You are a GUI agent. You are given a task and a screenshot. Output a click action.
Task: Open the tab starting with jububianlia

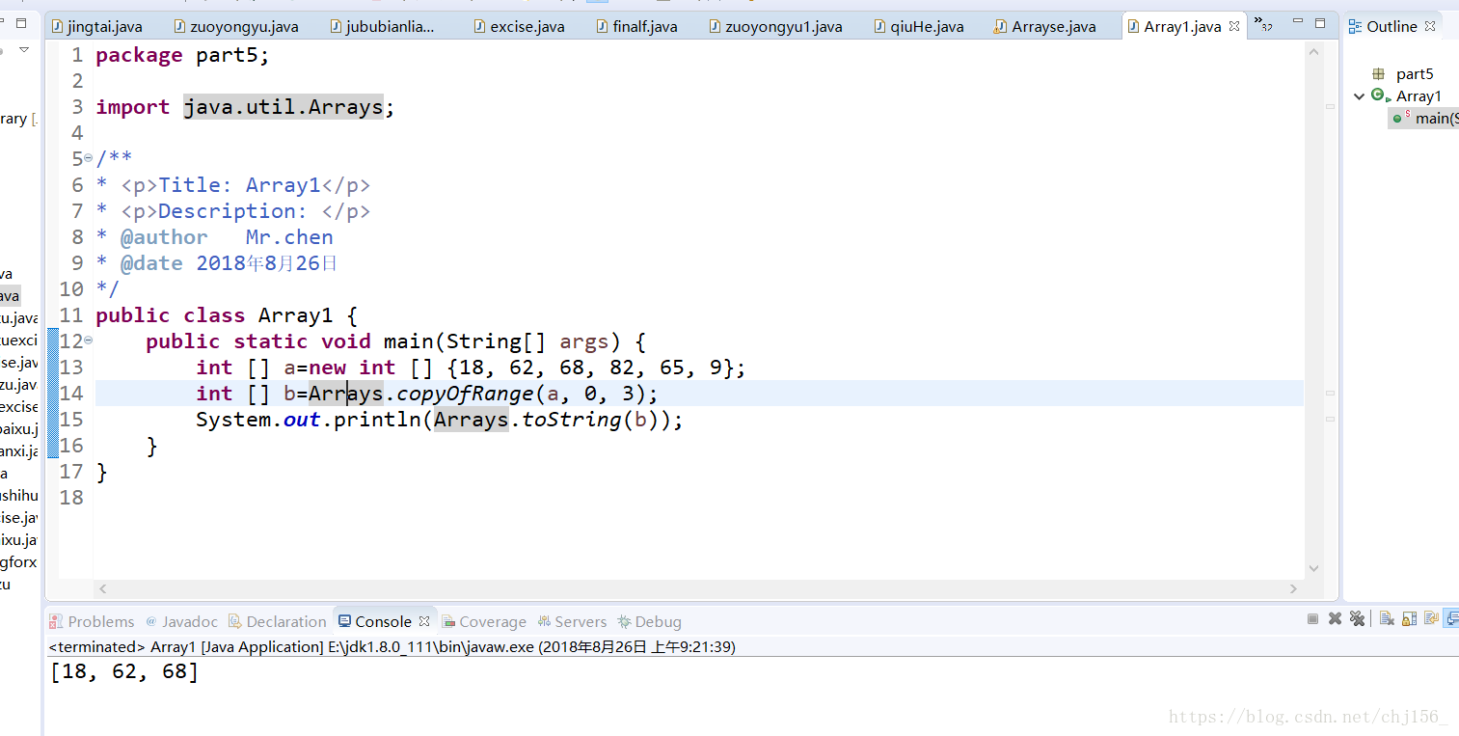point(381,27)
